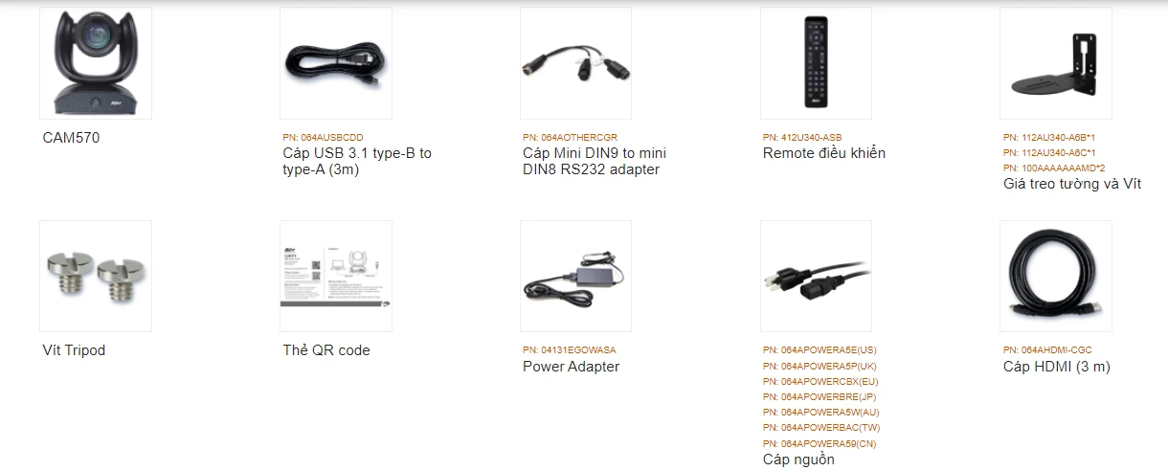Image resolution: width=1168 pixels, height=471 pixels.
Task: Open the HDMI cable image
Action: click(x=1056, y=277)
